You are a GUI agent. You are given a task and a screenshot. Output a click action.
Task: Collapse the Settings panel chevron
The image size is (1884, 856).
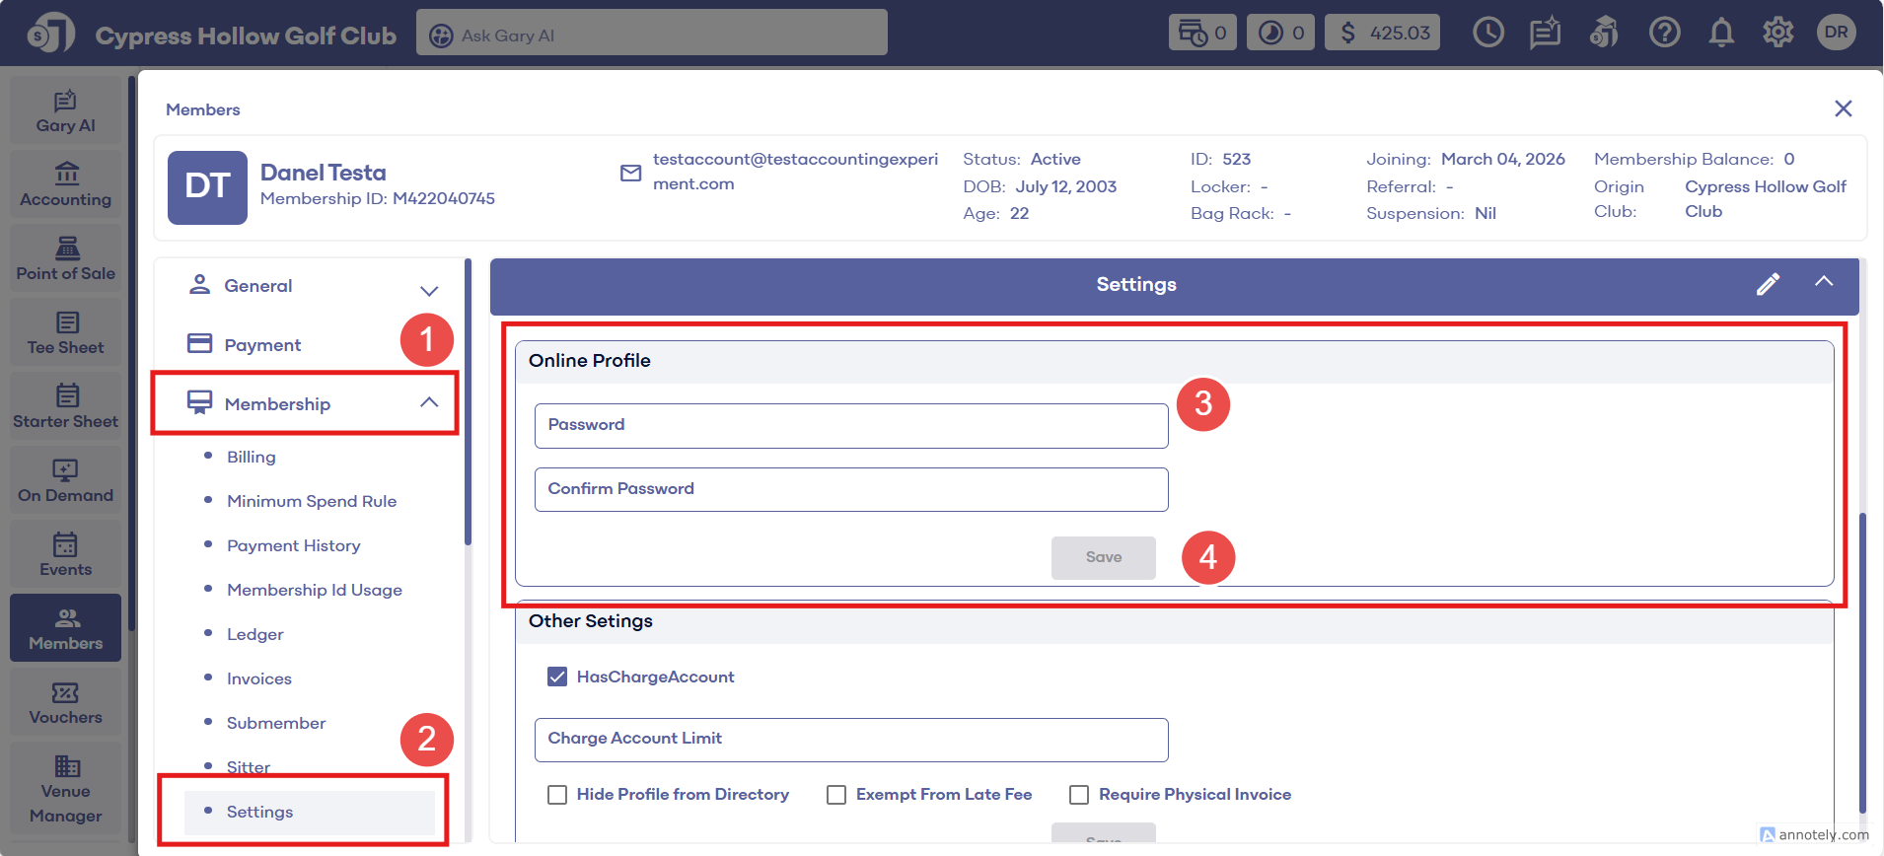click(x=1824, y=282)
